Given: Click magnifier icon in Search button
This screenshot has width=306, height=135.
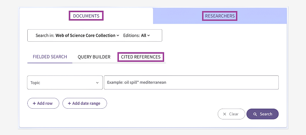Looking at the screenshot, I should [x=255, y=114].
